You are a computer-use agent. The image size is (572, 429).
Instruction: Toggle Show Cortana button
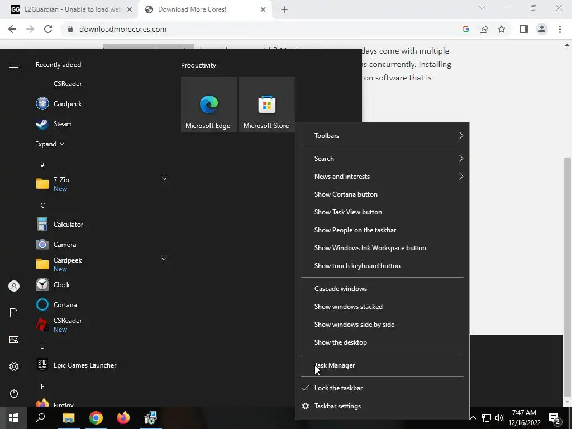(382, 194)
